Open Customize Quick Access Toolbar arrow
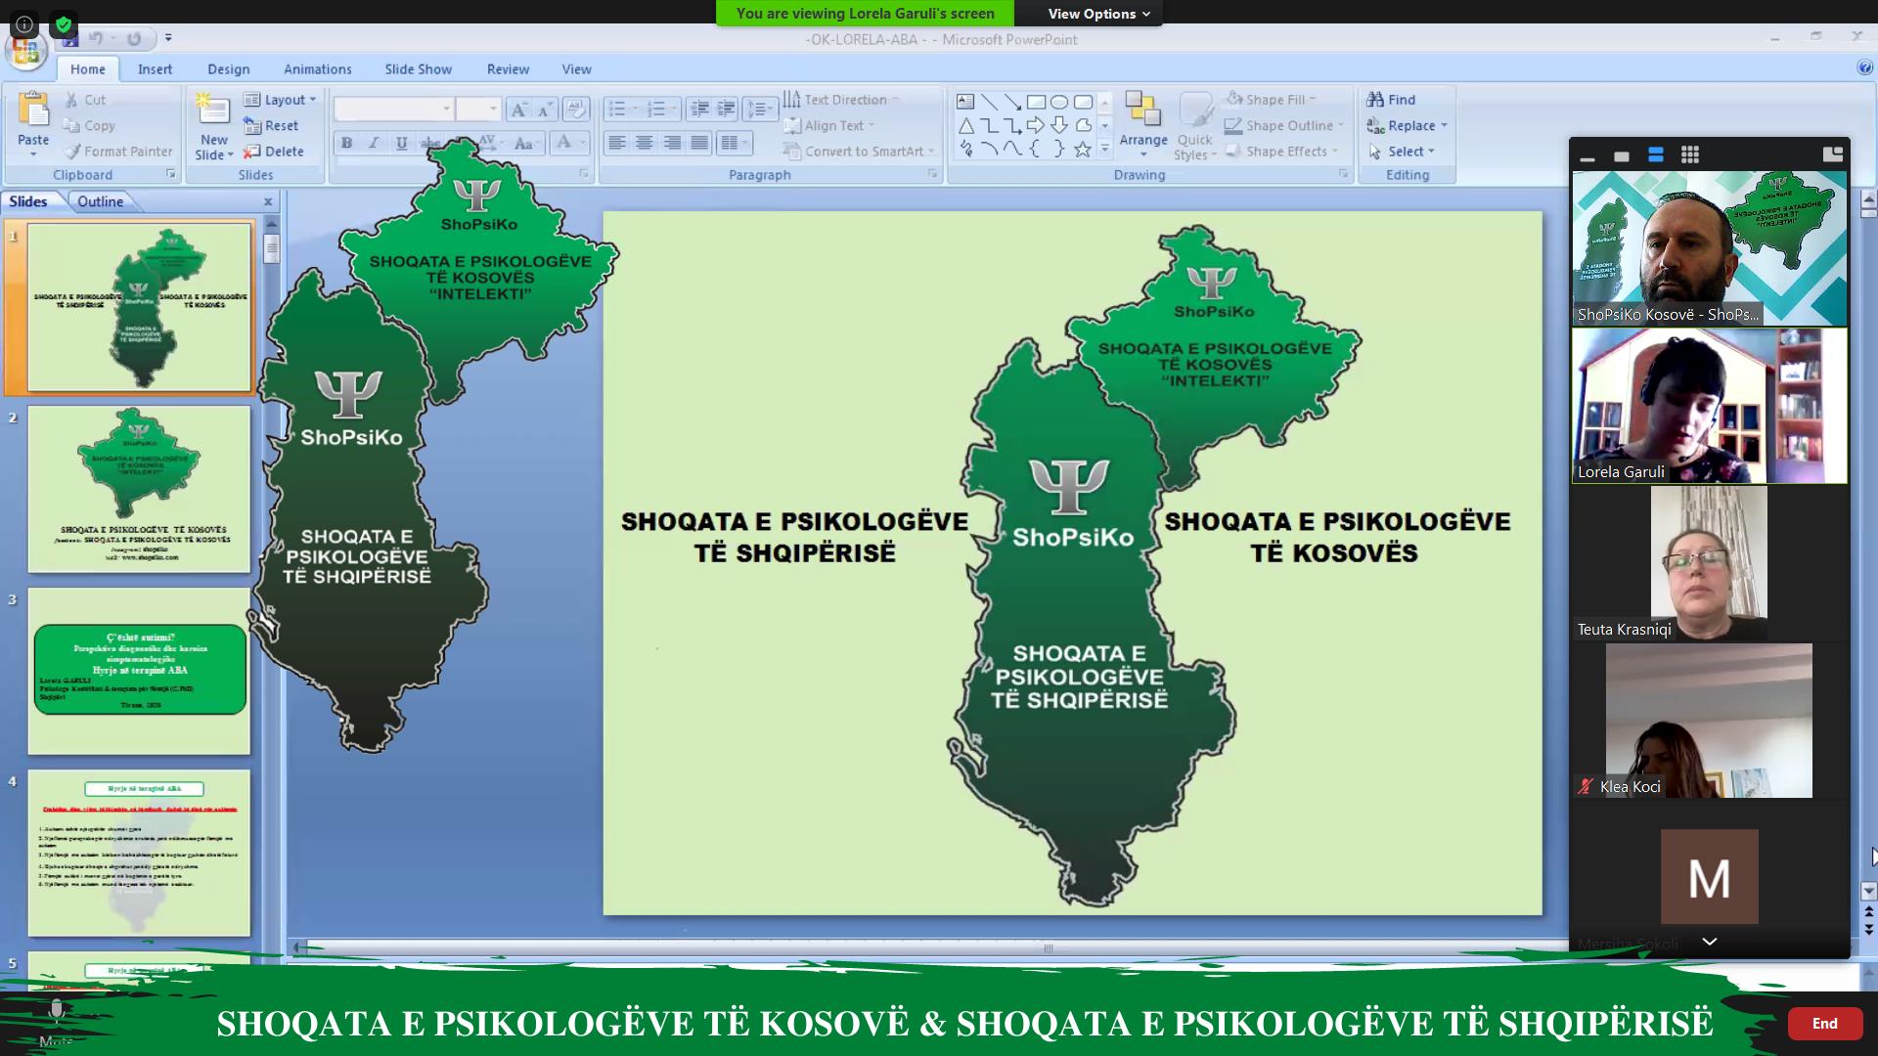Screen dimensions: 1878x1056 click(168, 37)
